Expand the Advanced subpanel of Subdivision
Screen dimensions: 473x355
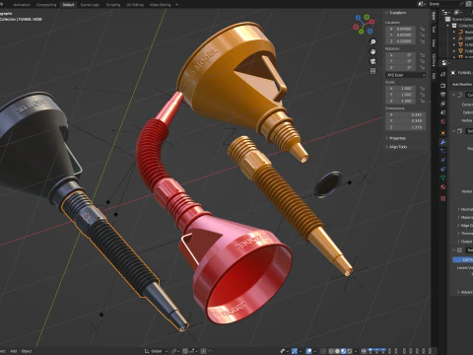tap(465, 292)
